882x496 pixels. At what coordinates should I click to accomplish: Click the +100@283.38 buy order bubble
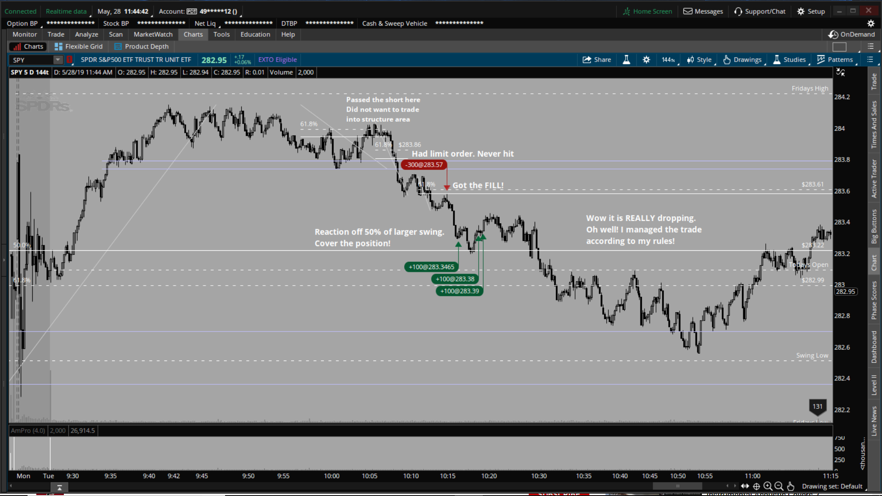click(x=455, y=279)
